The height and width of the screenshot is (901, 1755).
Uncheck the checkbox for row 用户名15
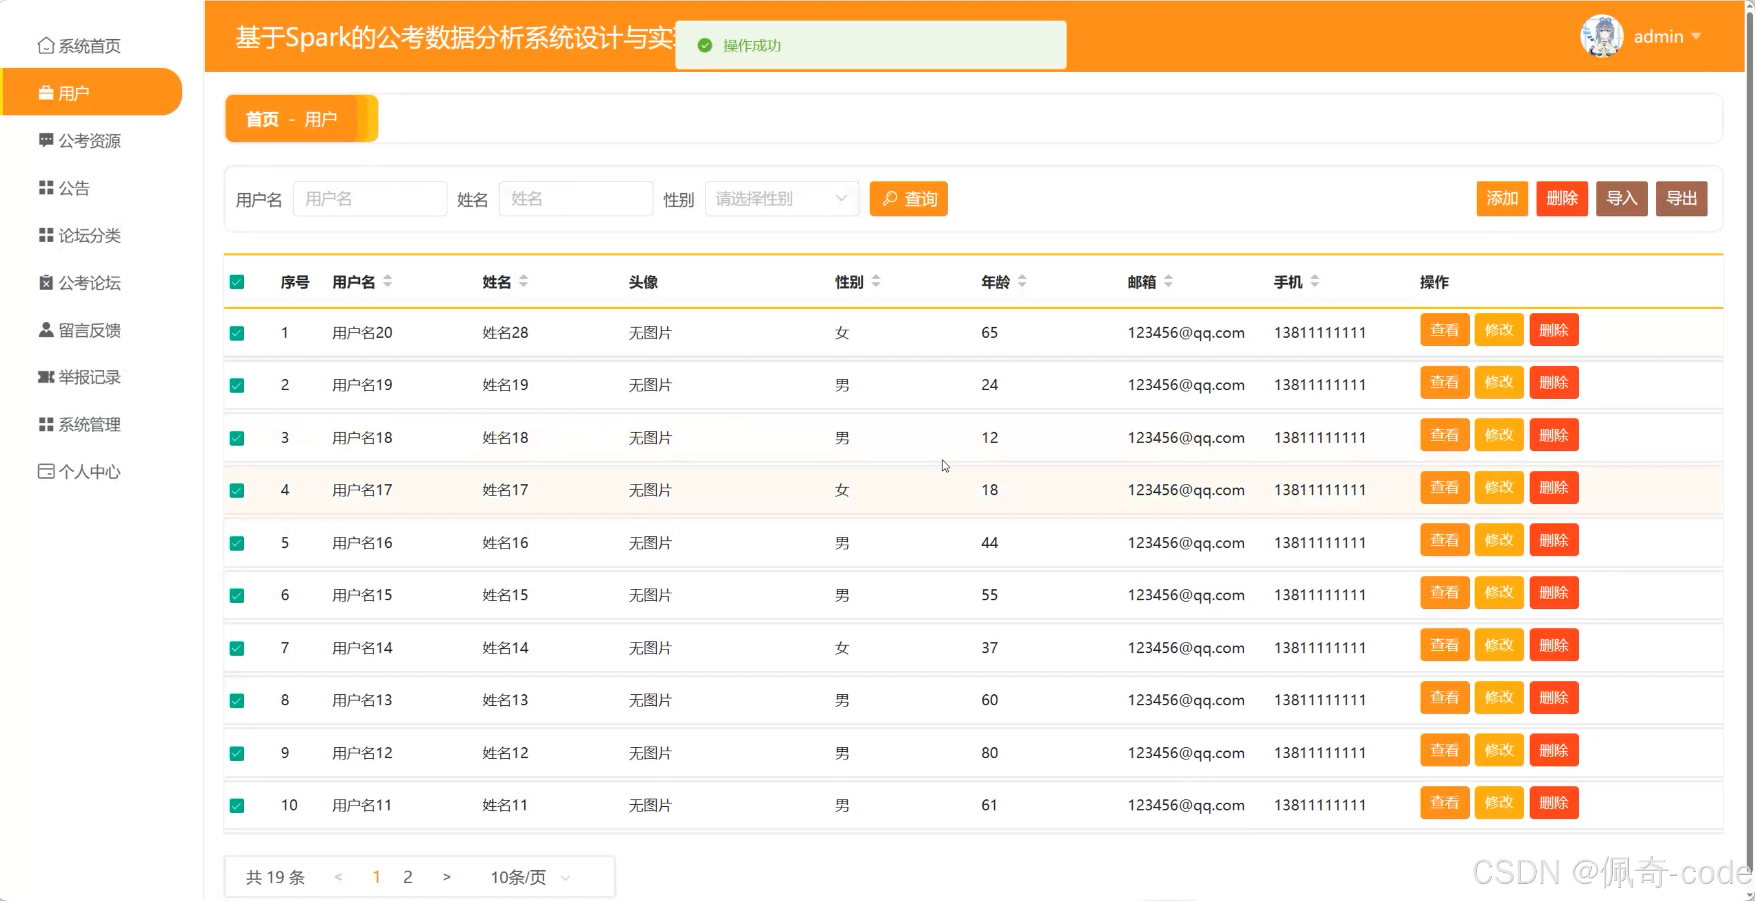point(237,595)
